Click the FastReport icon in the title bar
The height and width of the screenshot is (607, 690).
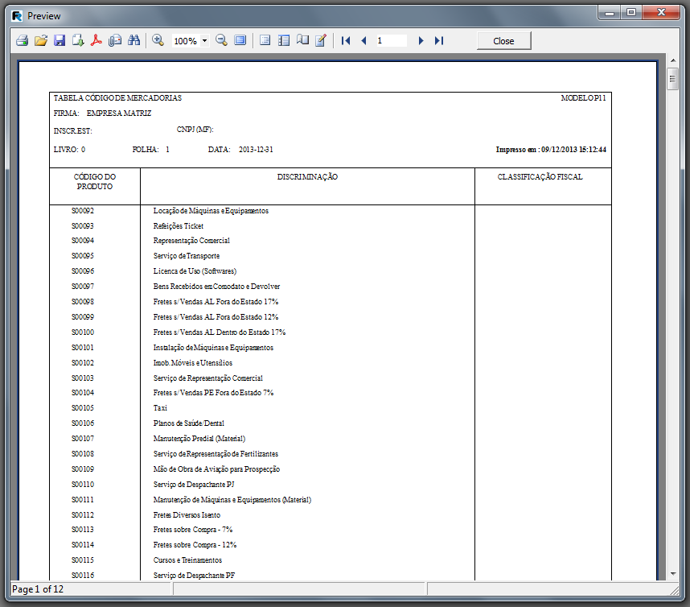(17, 16)
